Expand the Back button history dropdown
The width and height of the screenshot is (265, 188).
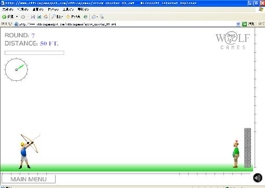[17, 17]
